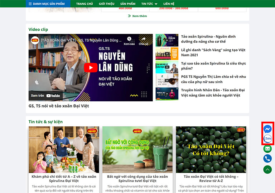Click the Xem thêm link
The height and width of the screenshot is (193, 275).
point(137,16)
